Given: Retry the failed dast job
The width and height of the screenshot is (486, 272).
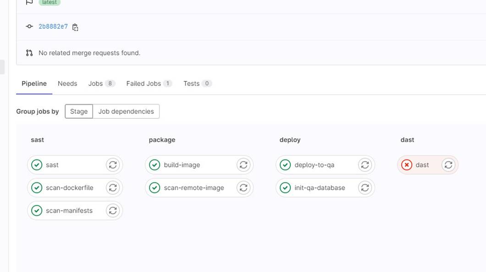Looking at the screenshot, I should click(448, 165).
